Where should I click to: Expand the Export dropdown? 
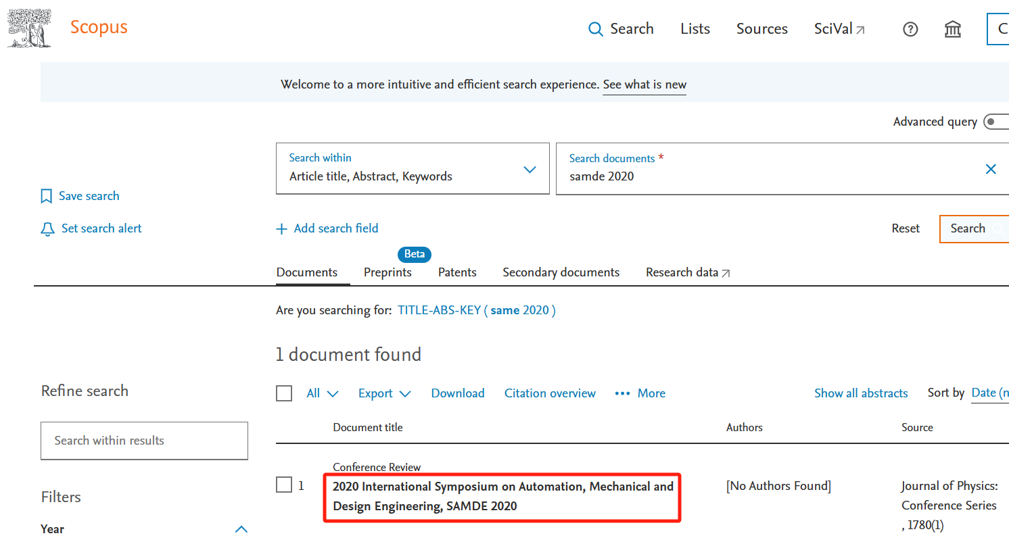(385, 393)
